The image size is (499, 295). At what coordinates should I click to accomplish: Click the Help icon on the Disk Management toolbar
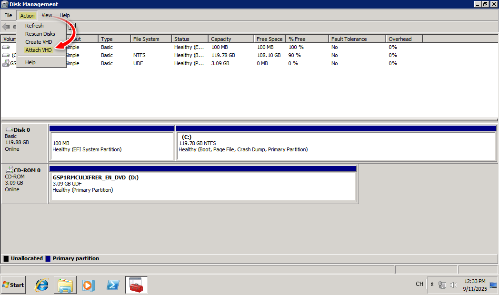pyautogui.click(x=71, y=27)
